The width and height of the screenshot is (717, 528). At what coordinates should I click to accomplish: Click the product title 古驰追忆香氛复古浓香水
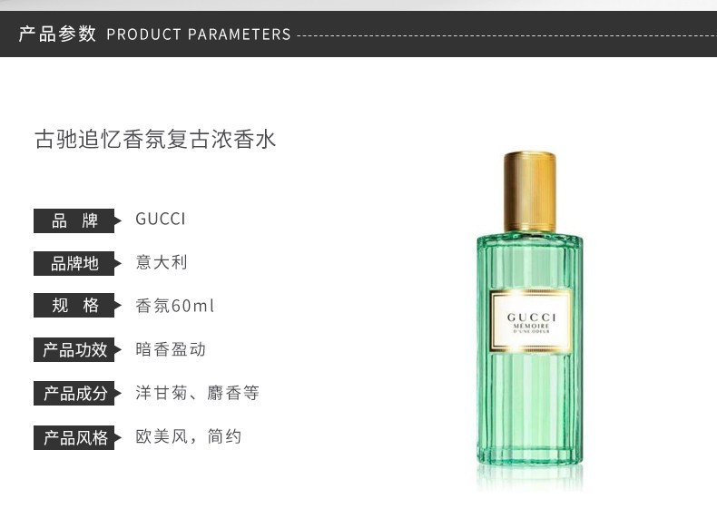[x=155, y=139]
